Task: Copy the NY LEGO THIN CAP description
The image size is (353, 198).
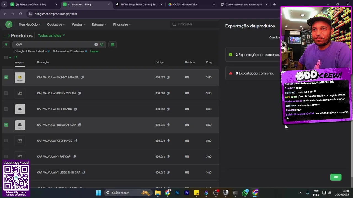Action: 84,172
